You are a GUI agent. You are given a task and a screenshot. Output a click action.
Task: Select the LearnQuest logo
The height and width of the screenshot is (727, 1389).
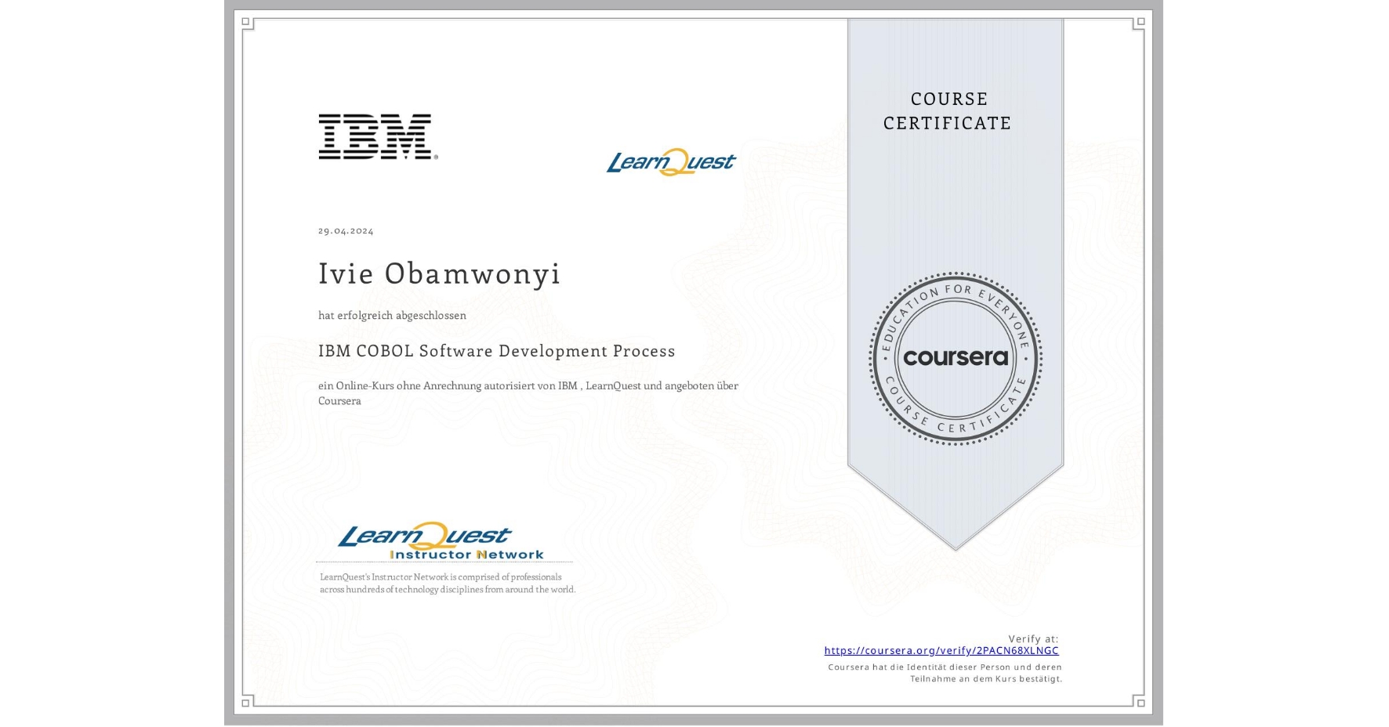tap(670, 161)
